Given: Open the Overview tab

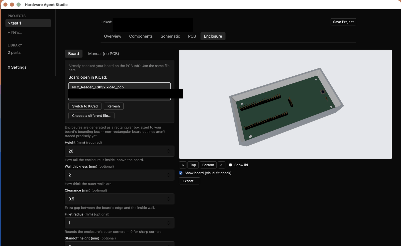Looking at the screenshot, I should coord(113,36).
